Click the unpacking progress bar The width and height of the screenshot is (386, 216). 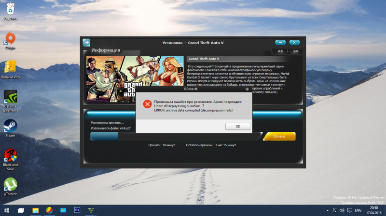coord(176,136)
